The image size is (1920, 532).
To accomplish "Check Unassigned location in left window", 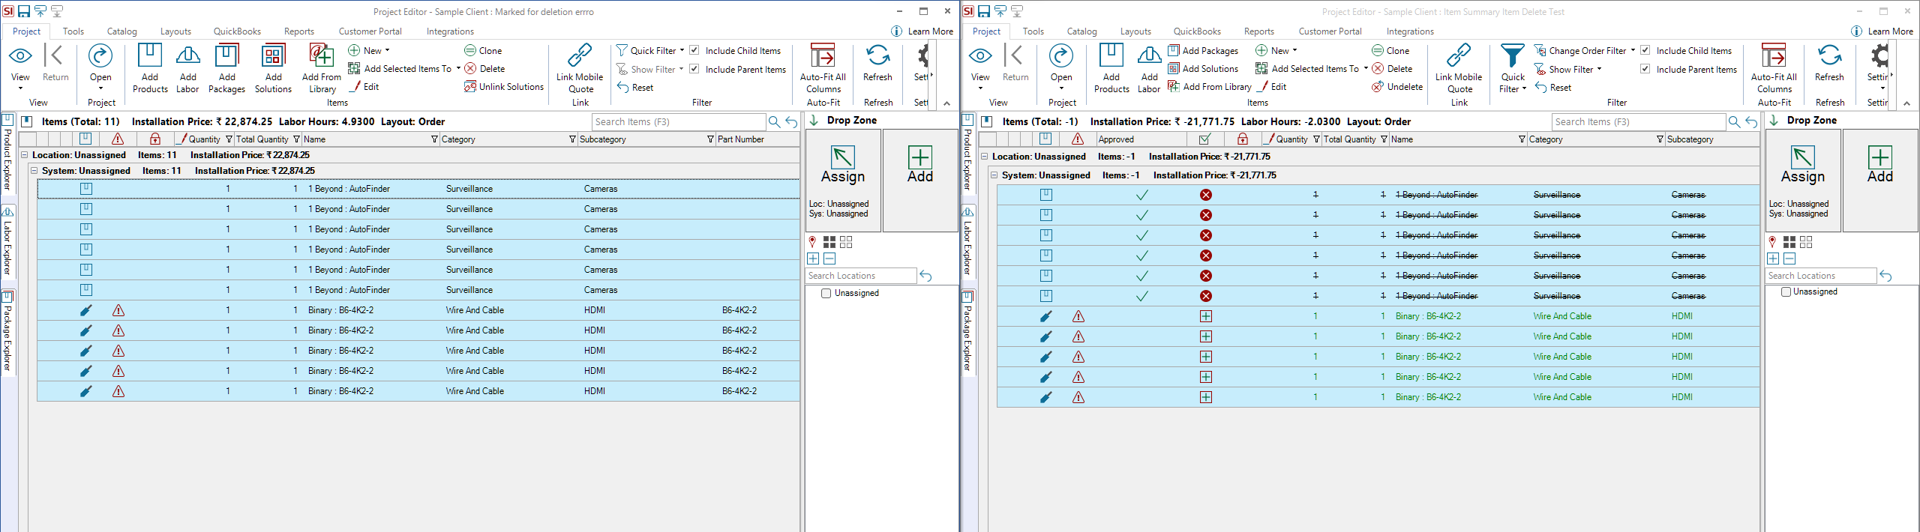I will 826,293.
